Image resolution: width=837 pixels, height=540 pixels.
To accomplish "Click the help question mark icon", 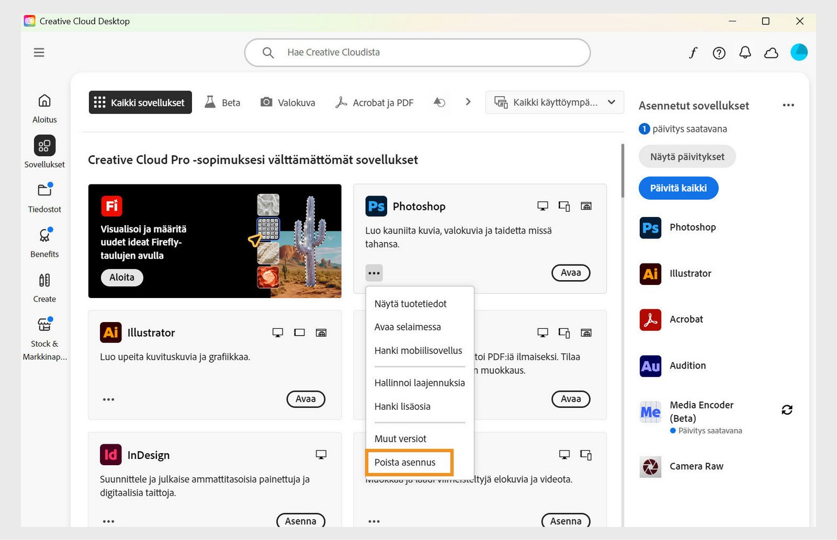I will click(x=719, y=52).
